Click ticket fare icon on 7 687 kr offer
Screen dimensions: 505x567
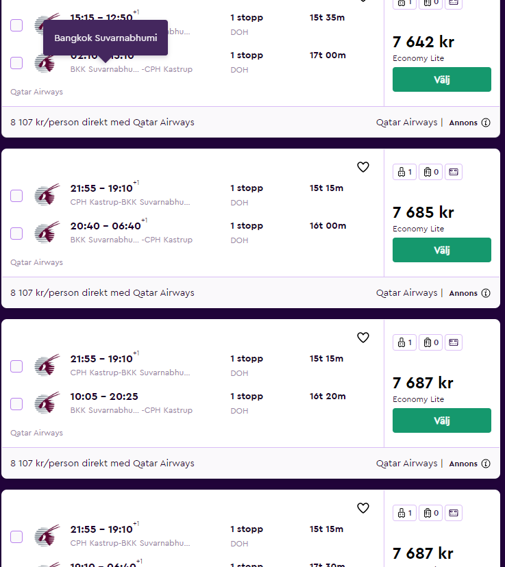(x=453, y=342)
